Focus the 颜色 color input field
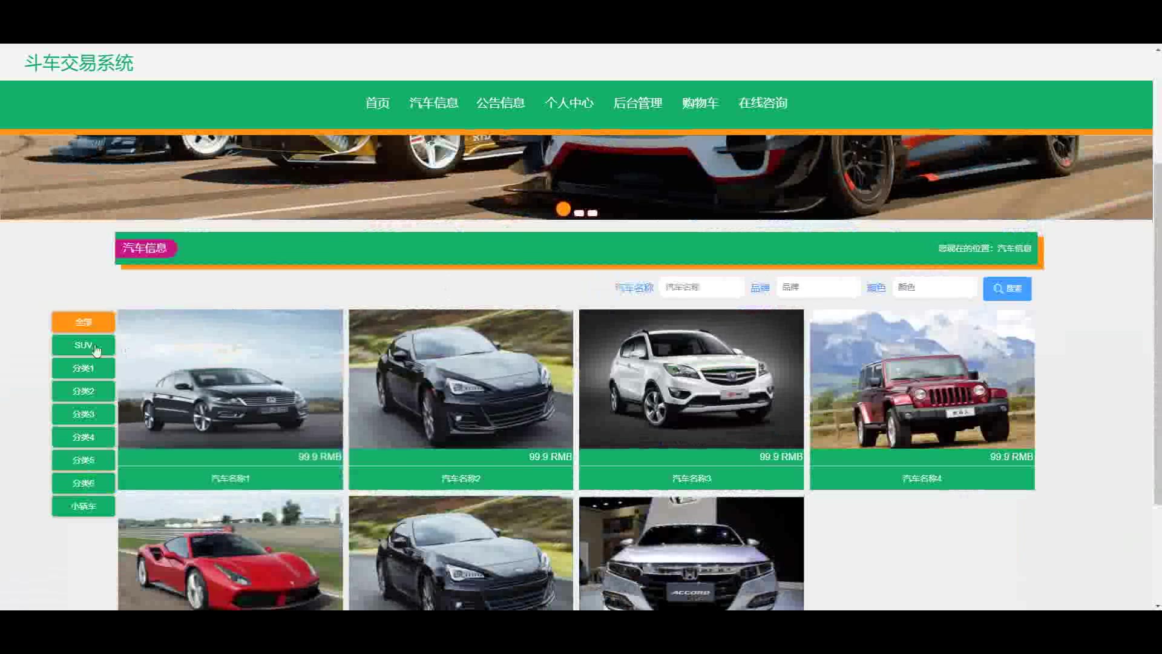 click(934, 288)
